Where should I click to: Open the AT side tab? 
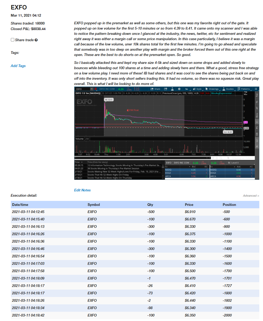click(257, 108)
